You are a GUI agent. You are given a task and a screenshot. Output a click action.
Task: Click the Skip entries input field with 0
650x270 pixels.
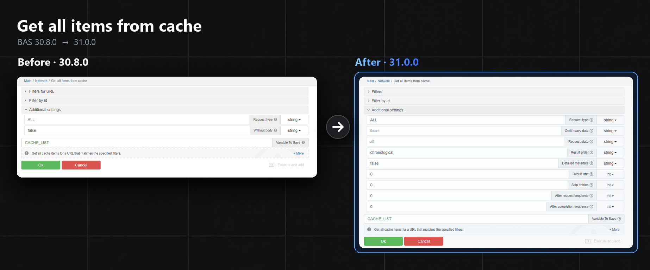(x=467, y=185)
